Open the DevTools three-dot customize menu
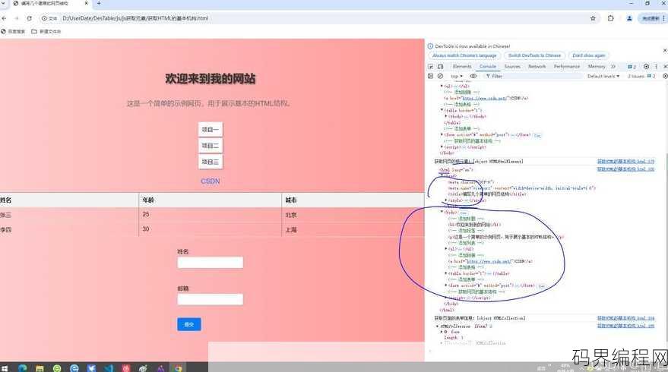The image size is (668, 372). [656, 66]
